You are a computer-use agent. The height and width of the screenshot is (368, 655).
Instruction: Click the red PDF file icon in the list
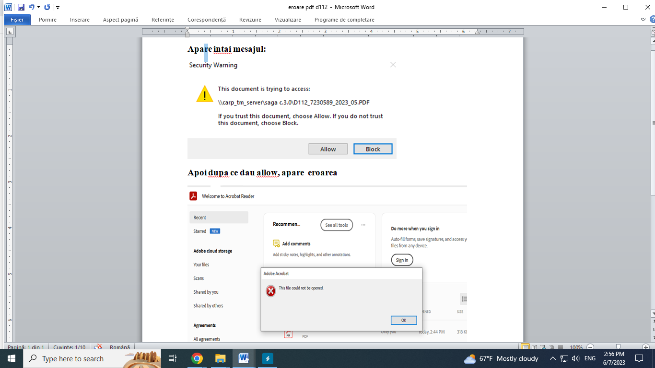coord(288,334)
